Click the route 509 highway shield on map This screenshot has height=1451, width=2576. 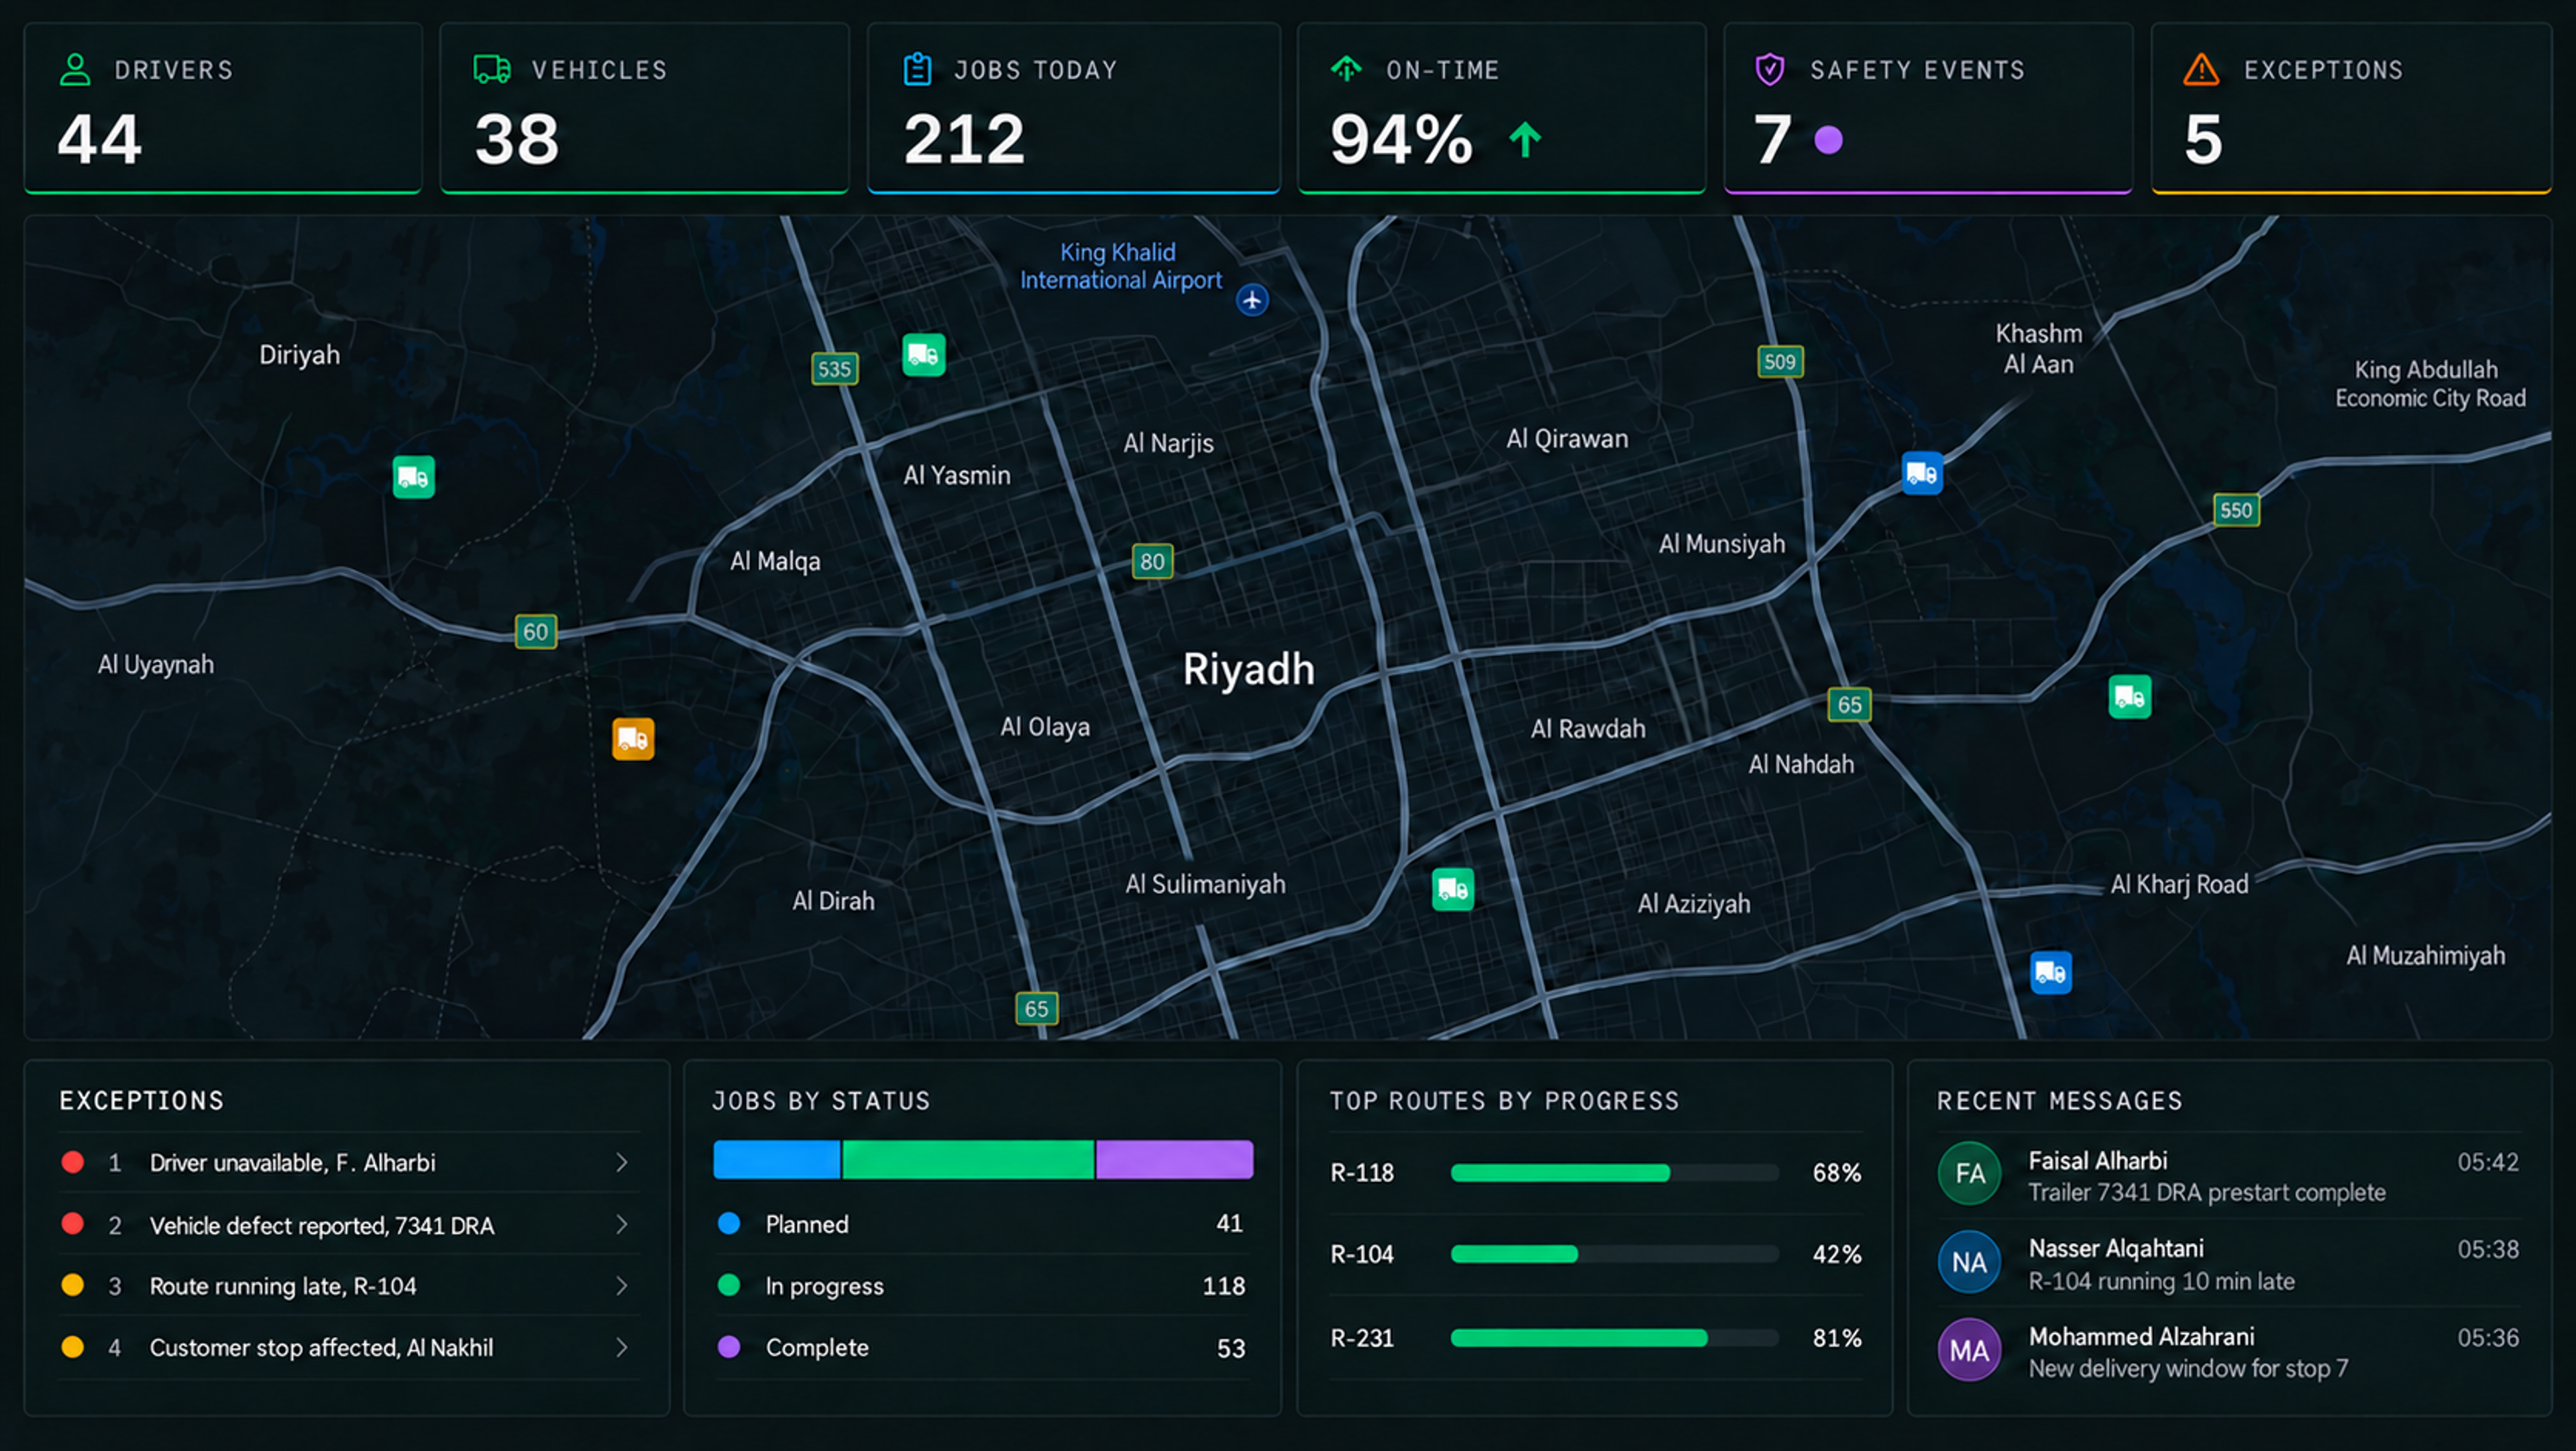point(1780,361)
